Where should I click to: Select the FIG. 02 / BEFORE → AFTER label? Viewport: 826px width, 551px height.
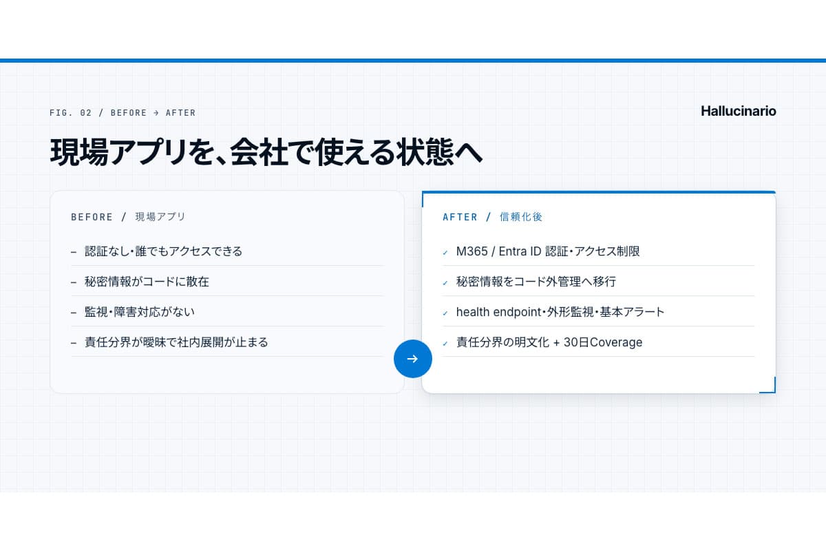(123, 113)
